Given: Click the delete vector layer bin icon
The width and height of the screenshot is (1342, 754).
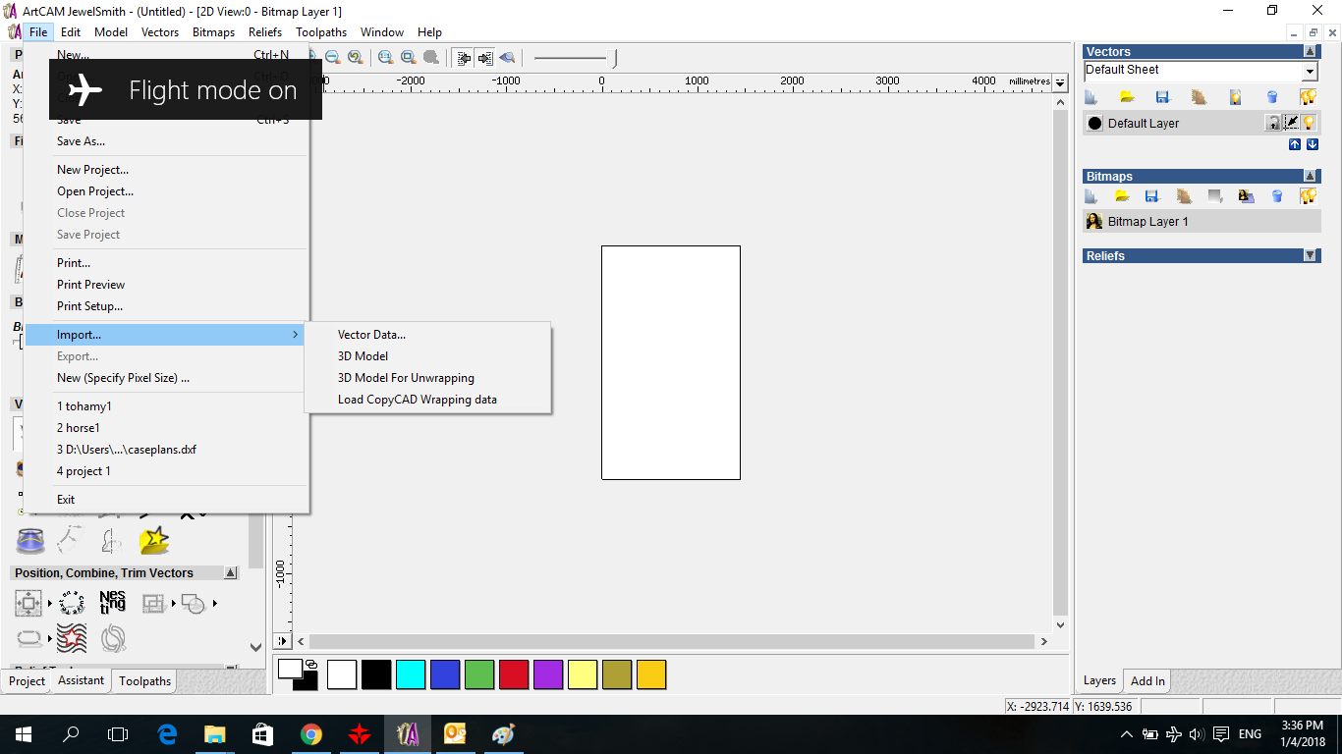Looking at the screenshot, I should click(x=1272, y=96).
